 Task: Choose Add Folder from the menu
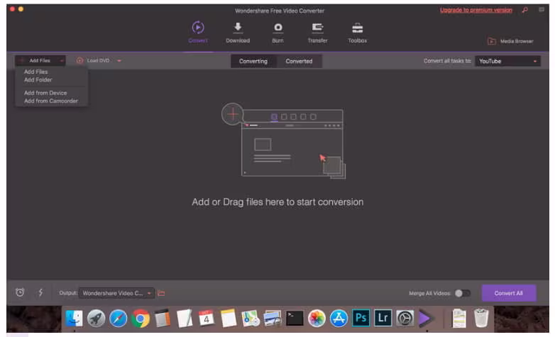pos(38,80)
